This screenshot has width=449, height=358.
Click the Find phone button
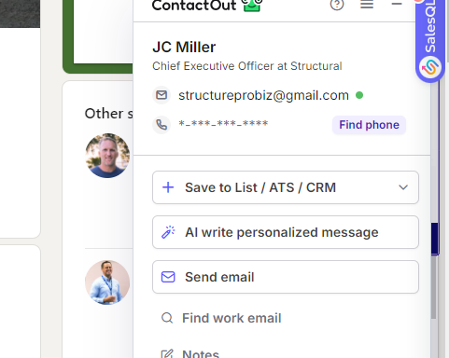point(369,125)
